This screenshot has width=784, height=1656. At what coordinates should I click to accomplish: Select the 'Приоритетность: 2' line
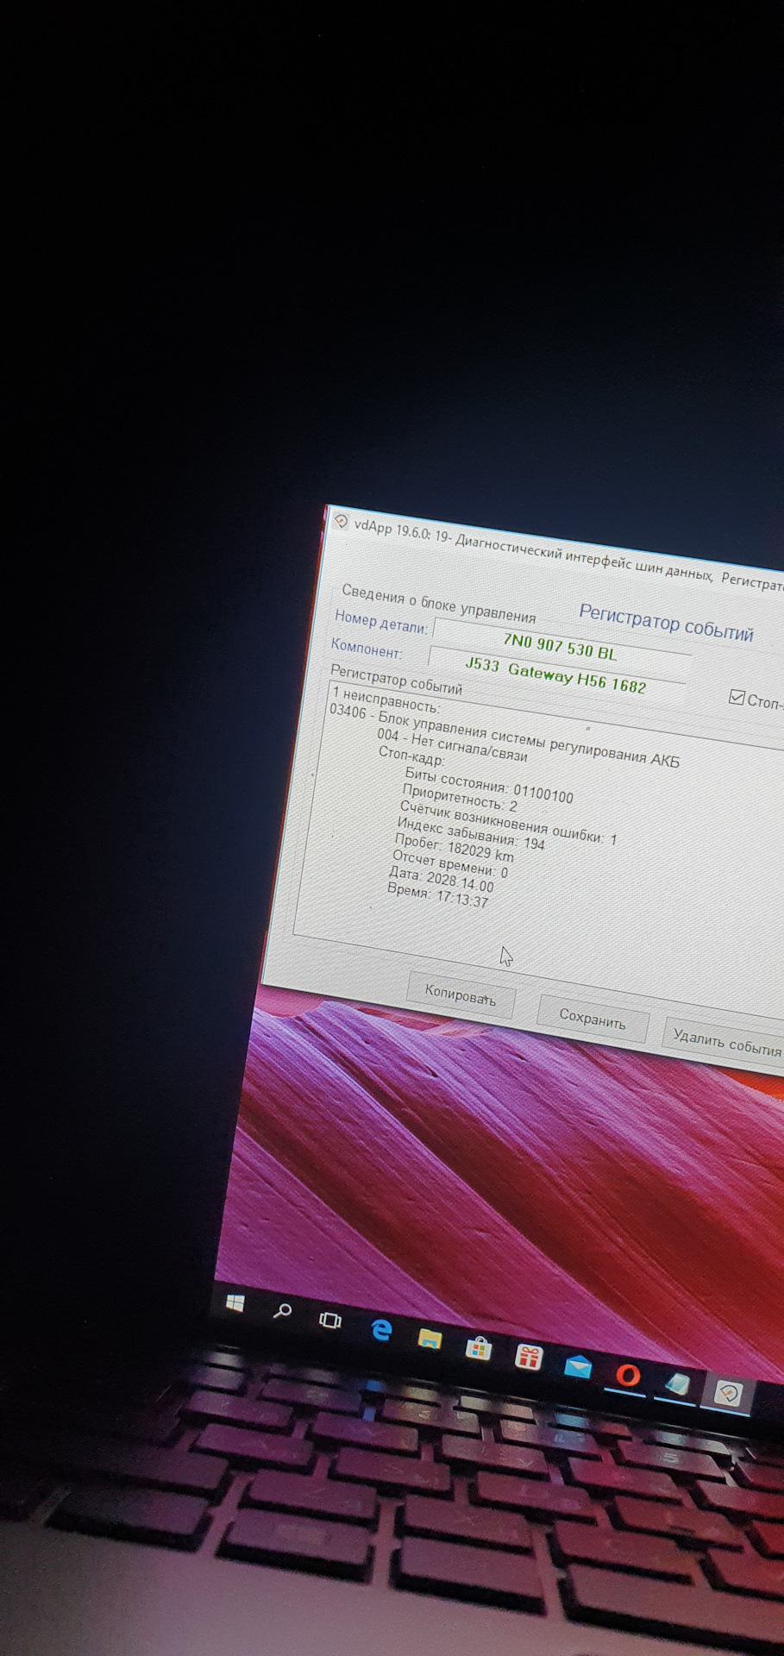click(x=460, y=798)
